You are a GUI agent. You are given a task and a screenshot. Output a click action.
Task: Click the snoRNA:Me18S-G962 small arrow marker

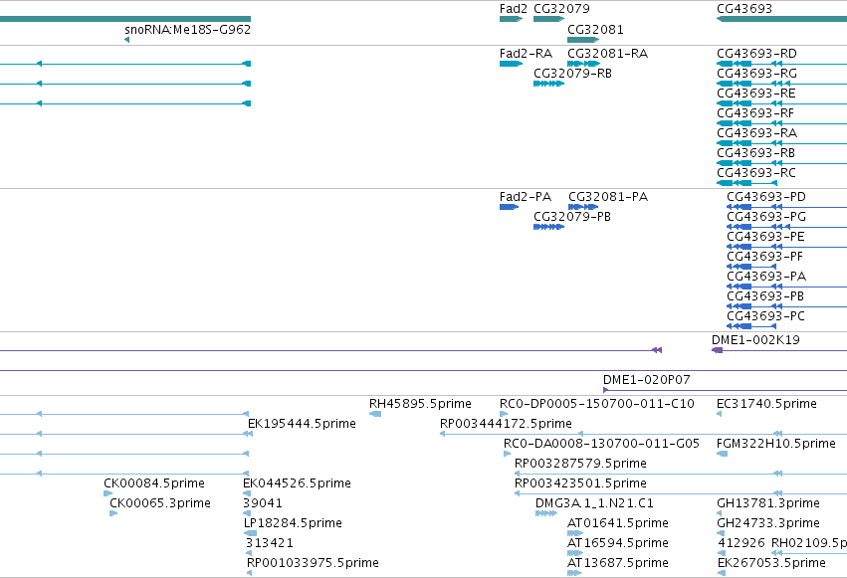(127, 40)
